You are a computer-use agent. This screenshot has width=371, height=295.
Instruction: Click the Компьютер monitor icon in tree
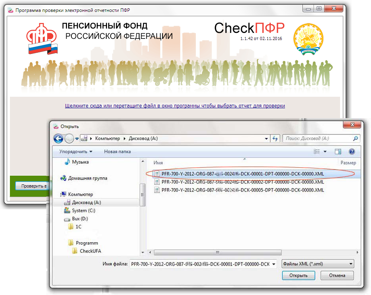coord(63,194)
